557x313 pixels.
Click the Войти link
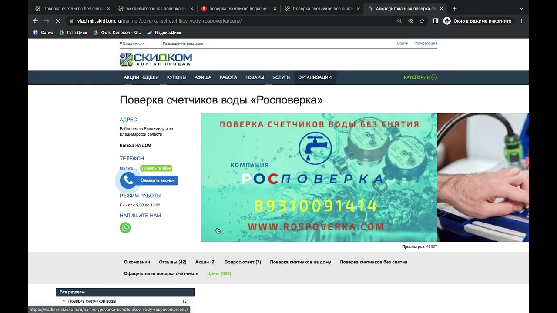(403, 43)
